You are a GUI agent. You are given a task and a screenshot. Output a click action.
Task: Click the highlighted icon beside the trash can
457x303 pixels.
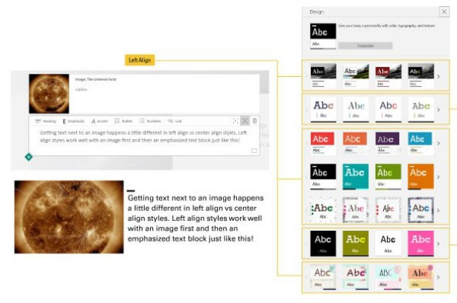[x=245, y=120]
